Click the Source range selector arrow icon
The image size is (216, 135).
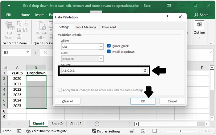pos(145,71)
